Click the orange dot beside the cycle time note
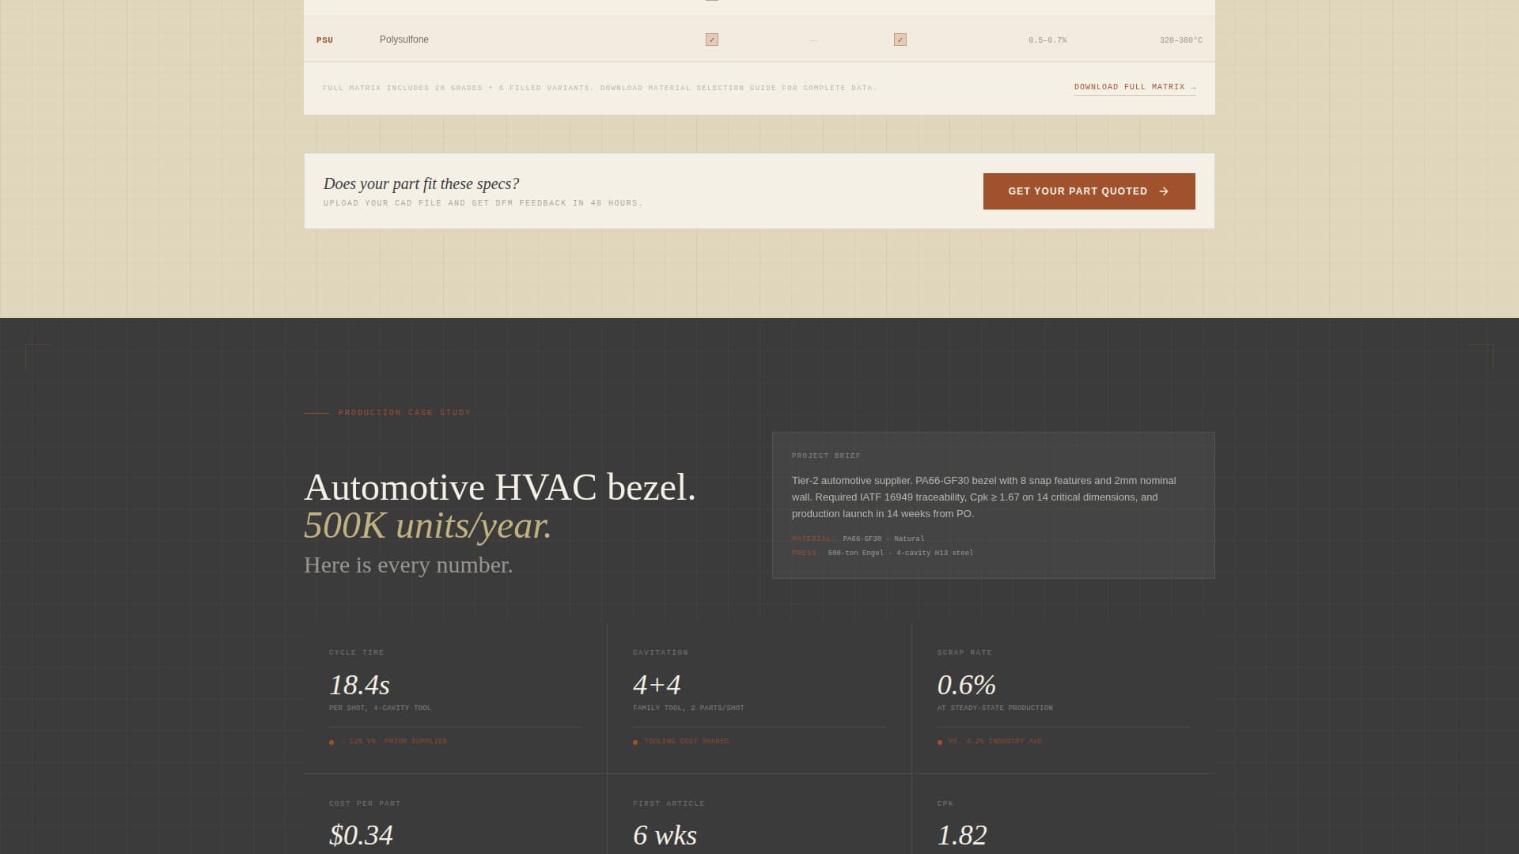This screenshot has height=854, width=1519. tap(331, 742)
